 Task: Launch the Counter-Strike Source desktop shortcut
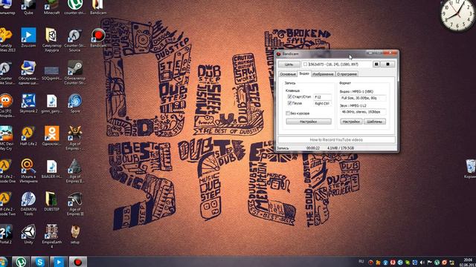point(74,39)
